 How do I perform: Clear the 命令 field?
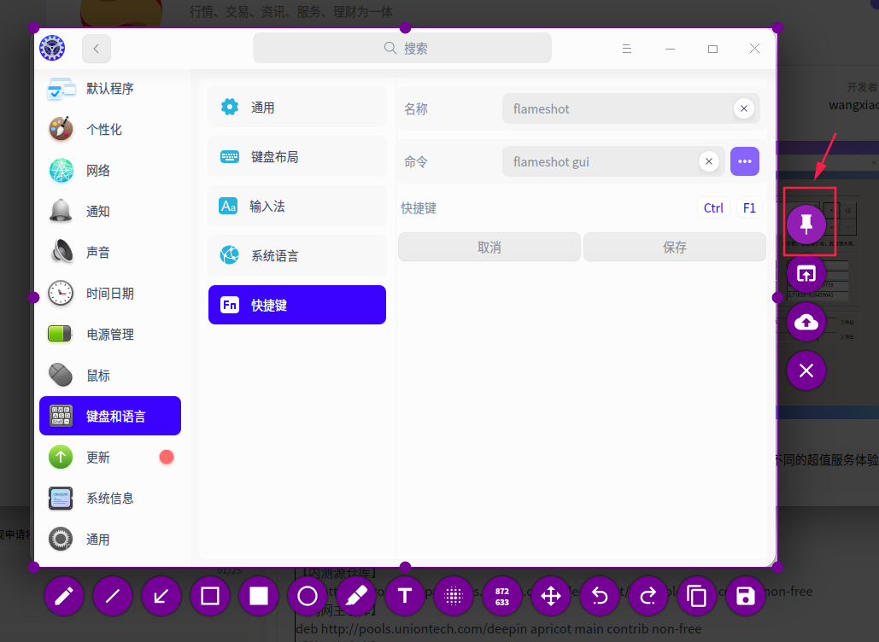[709, 162]
